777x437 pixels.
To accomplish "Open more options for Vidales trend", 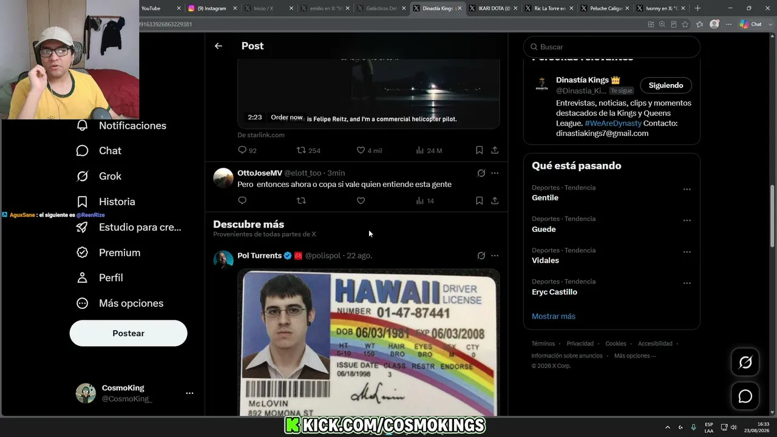I will pos(687,252).
